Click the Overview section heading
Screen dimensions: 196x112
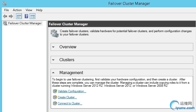[x=68, y=47]
